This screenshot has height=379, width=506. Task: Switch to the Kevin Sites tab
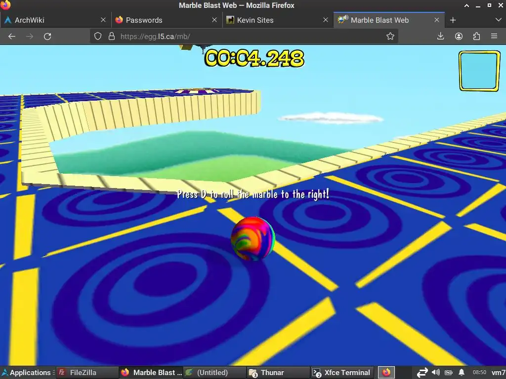tap(278, 20)
